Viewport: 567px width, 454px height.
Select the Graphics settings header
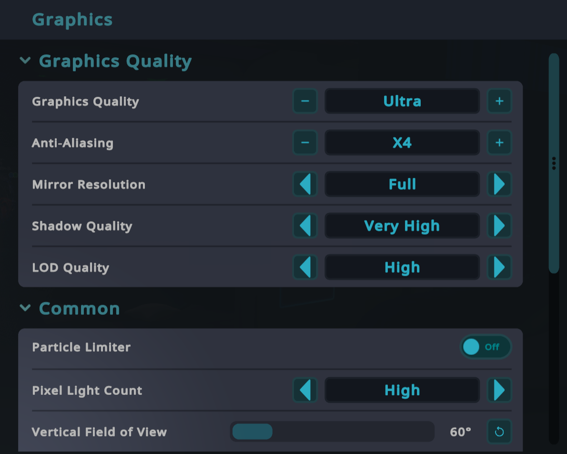click(72, 20)
